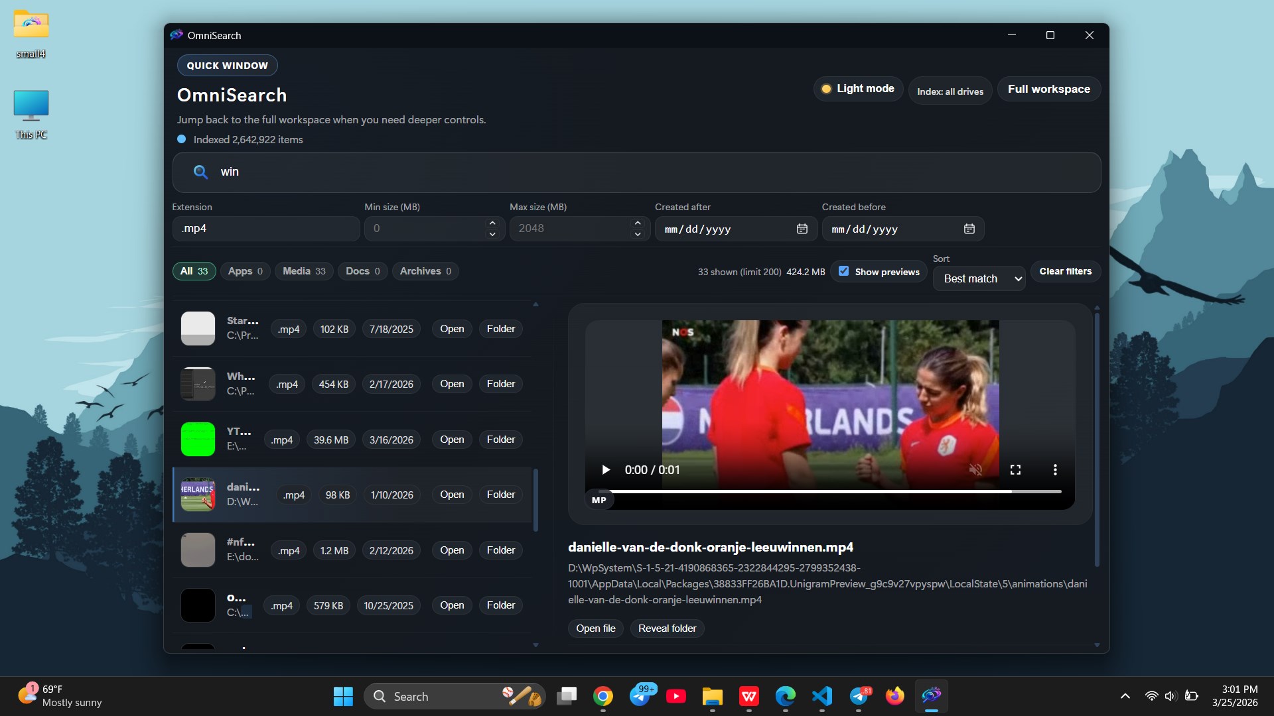Click the video progress bar

click(829, 491)
